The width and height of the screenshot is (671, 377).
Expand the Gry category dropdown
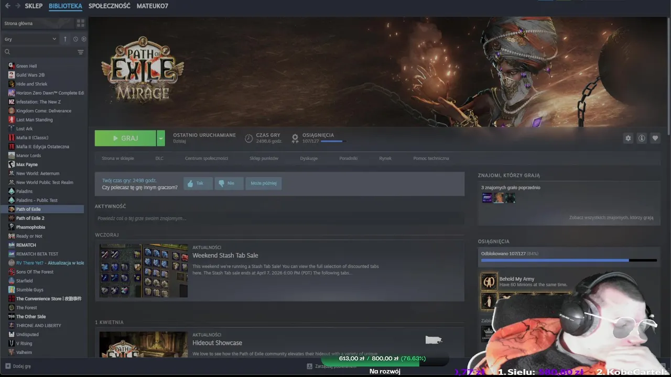click(30, 39)
